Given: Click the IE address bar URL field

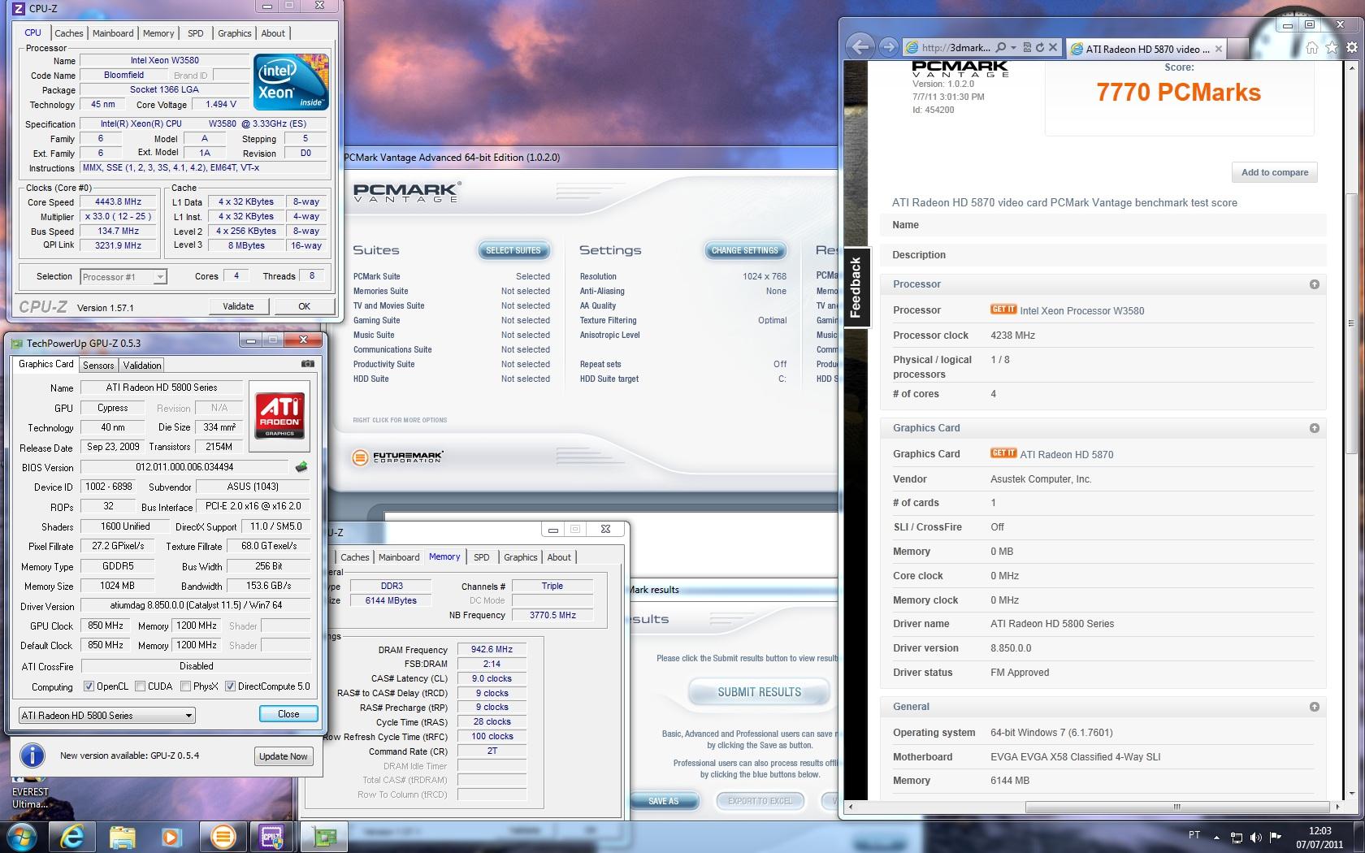Looking at the screenshot, I should (956, 48).
